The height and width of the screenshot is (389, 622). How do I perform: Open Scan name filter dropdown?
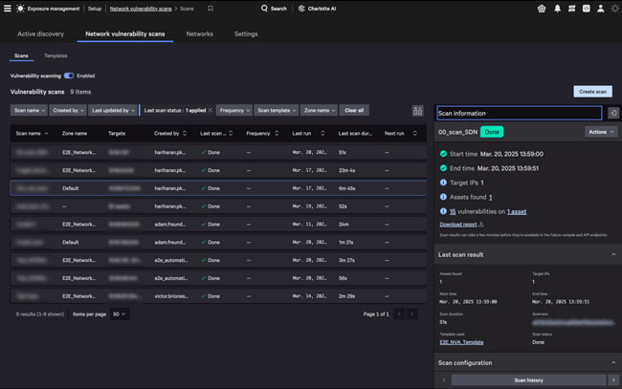coord(29,111)
